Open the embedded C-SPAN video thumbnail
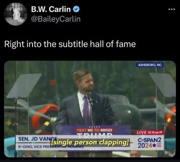Viewport: 180px width, 162px height. (x=90, y=109)
